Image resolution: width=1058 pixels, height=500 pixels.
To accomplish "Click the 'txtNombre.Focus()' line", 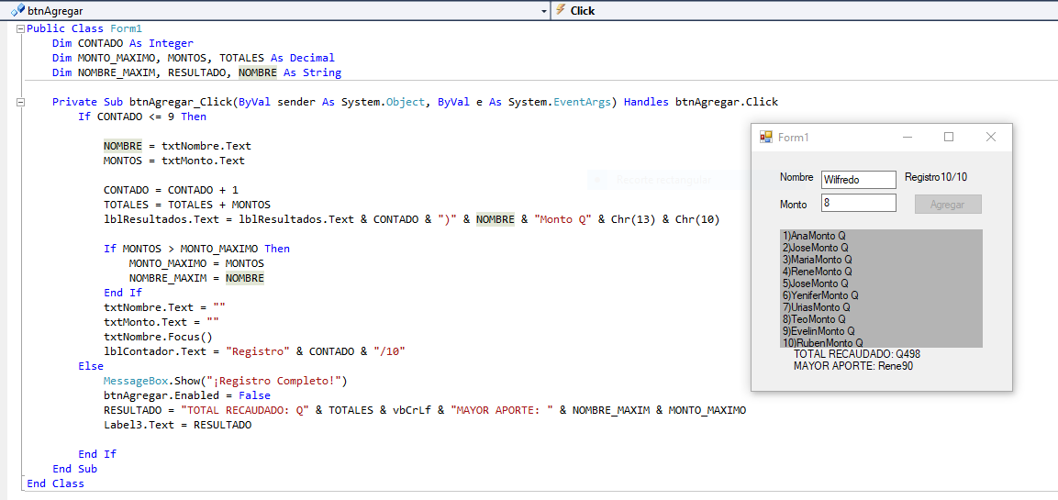I will click(158, 337).
